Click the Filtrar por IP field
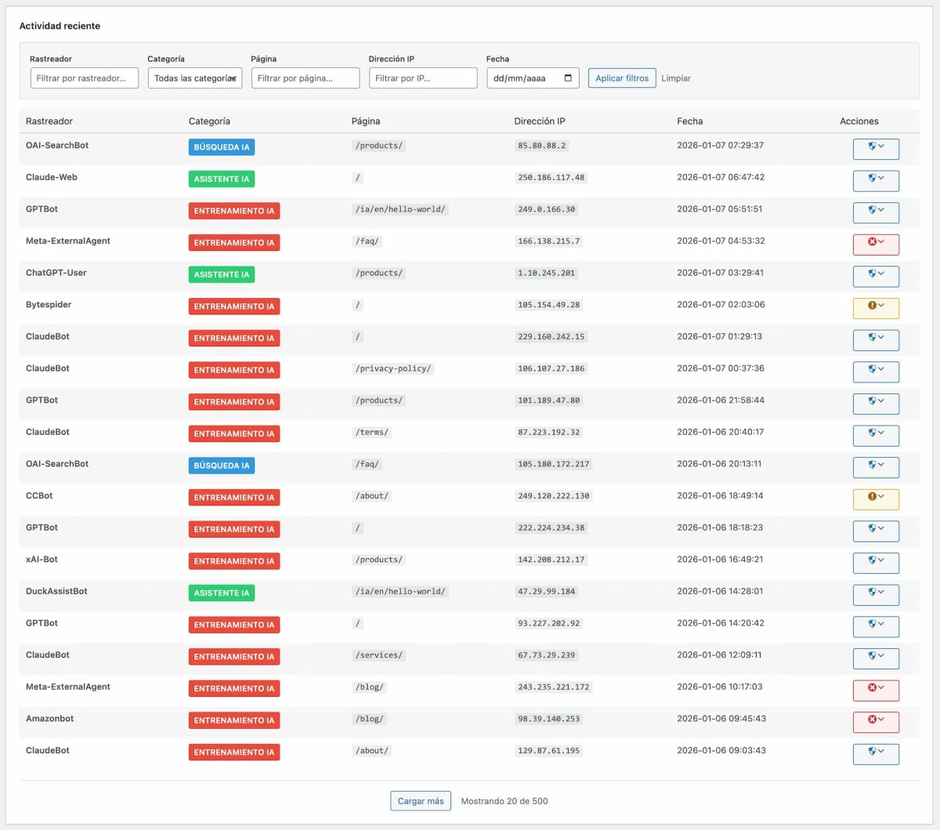 click(x=422, y=78)
